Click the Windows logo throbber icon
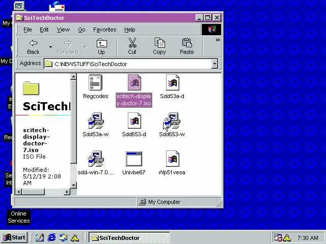 click(x=211, y=29)
